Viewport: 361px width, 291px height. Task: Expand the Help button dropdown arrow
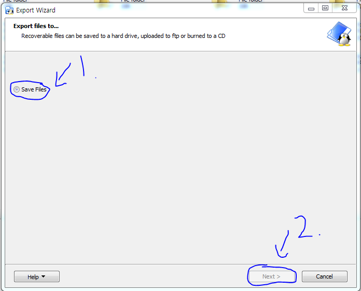pyautogui.click(x=43, y=276)
